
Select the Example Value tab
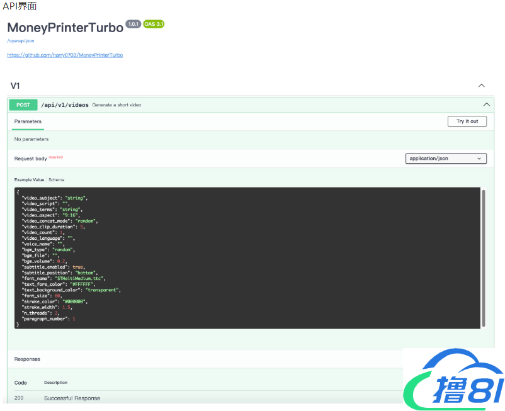tap(29, 180)
